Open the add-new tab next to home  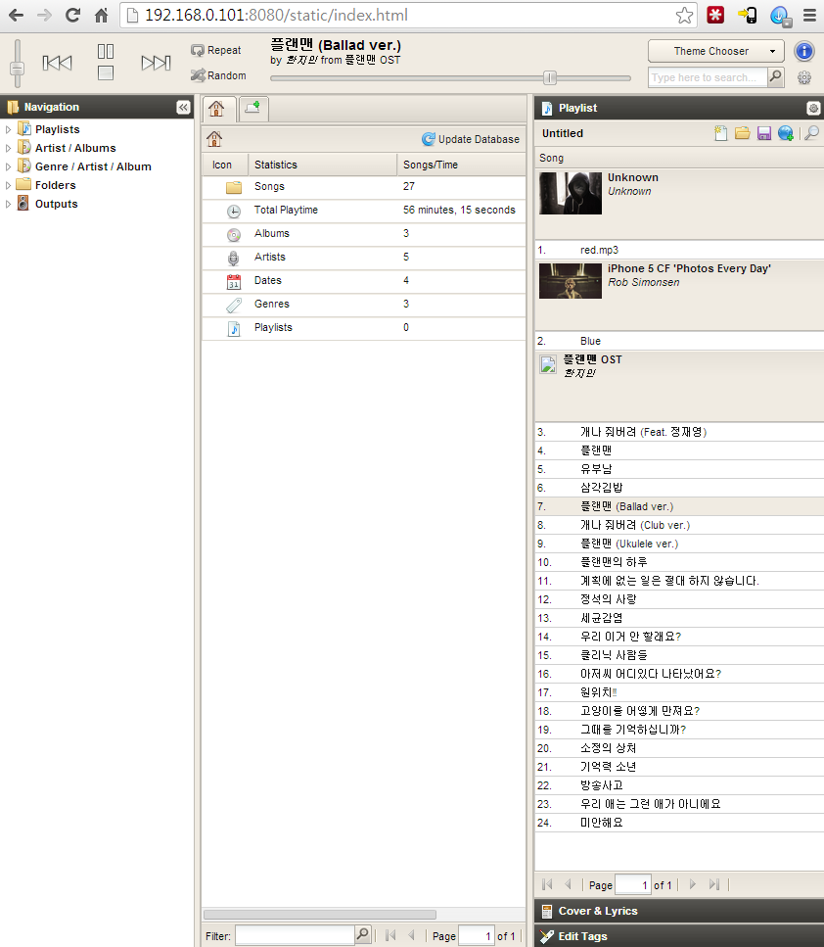(x=252, y=108)
